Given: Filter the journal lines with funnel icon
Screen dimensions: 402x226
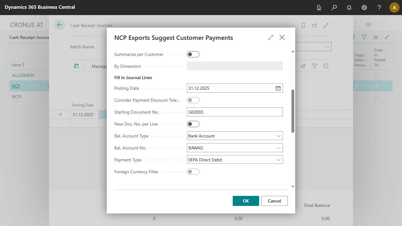Looking at the screenshot, I should coord(315,66).
